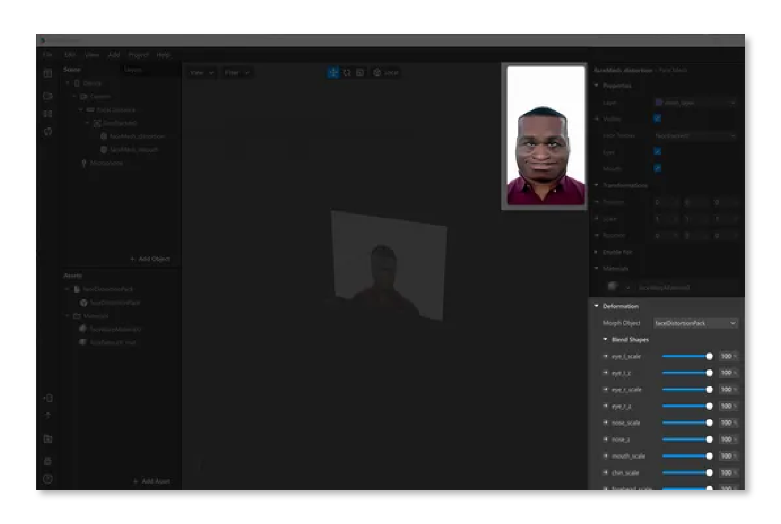Select the Scale tool in the viewport toolbar
This screenshot has height=524, width=781.
click(360, 72)
